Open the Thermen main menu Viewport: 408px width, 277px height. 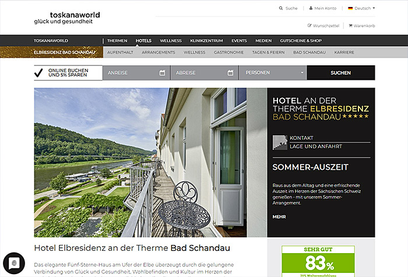click(x=117, y=41)
